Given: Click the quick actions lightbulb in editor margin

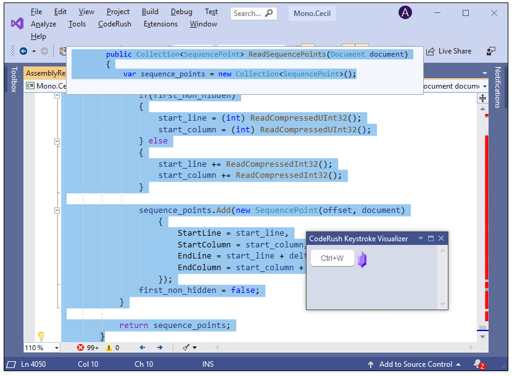Looking at the screenshot, I should pos(41,335).
